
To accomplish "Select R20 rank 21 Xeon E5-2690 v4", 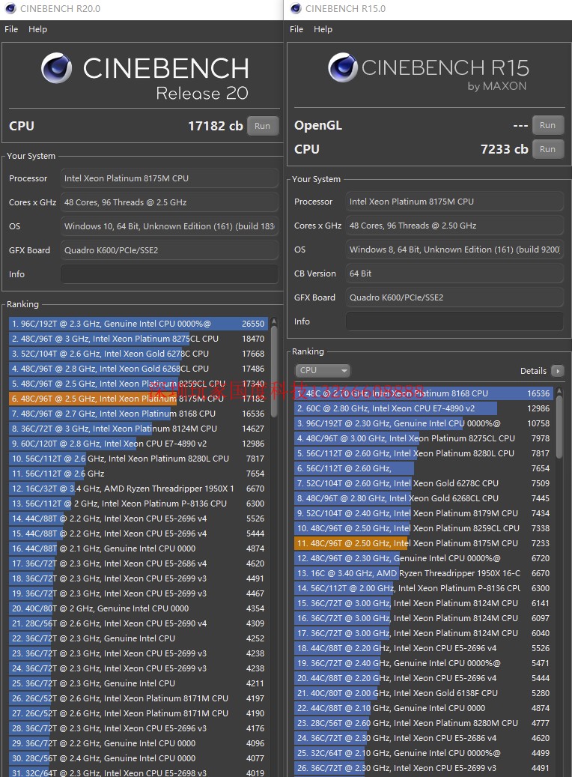I will [x=139, y=623].
